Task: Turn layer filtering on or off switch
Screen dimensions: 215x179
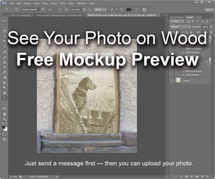Action: 212,21
